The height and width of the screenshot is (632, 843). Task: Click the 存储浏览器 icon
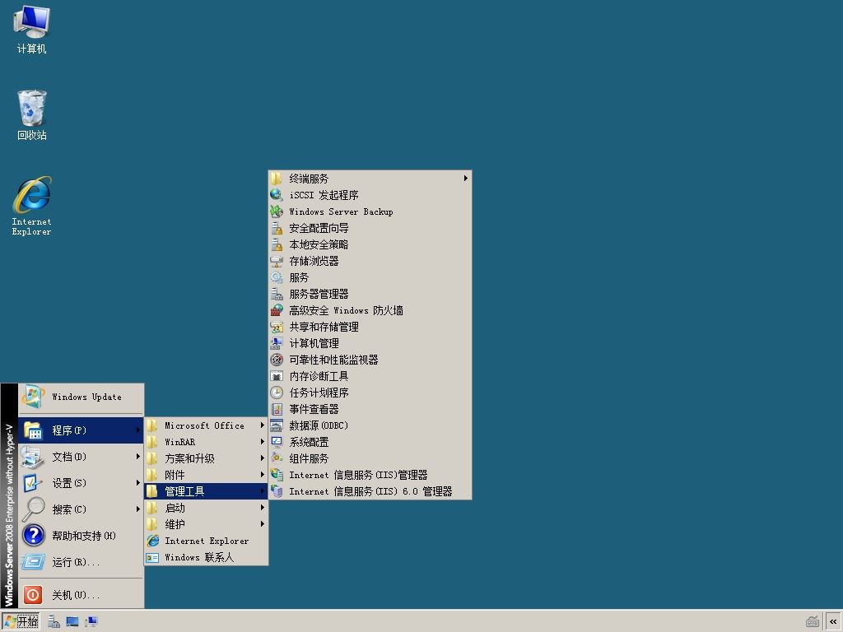coord(277,261)
